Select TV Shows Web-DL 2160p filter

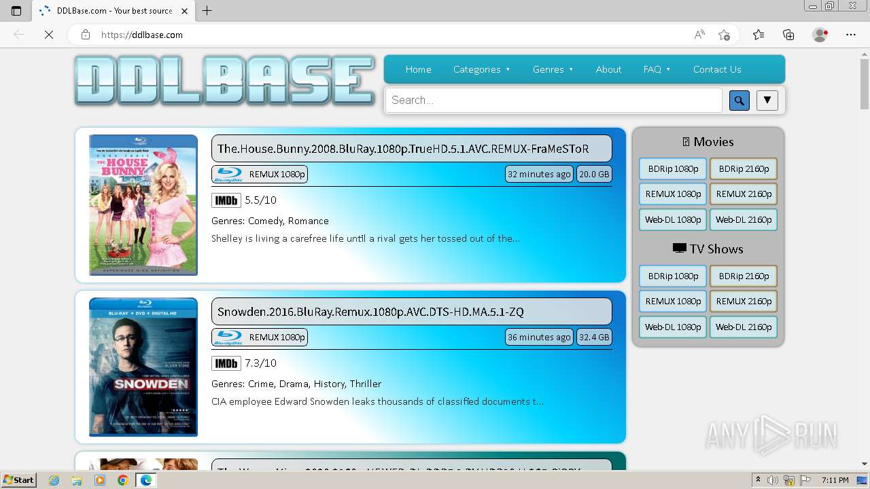pos(744,327)
